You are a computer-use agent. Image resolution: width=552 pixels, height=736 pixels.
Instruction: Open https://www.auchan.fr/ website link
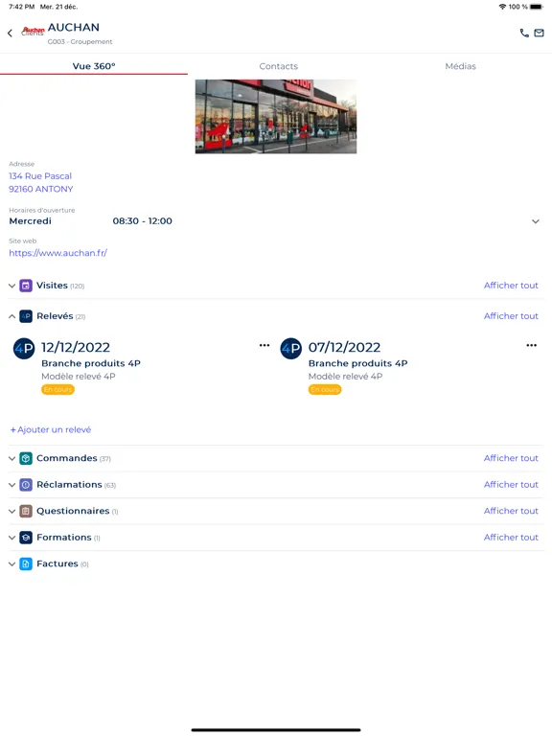pos(57,253)
